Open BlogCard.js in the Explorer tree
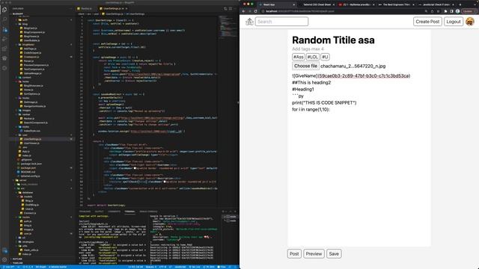479x269 pixels. 30,28
